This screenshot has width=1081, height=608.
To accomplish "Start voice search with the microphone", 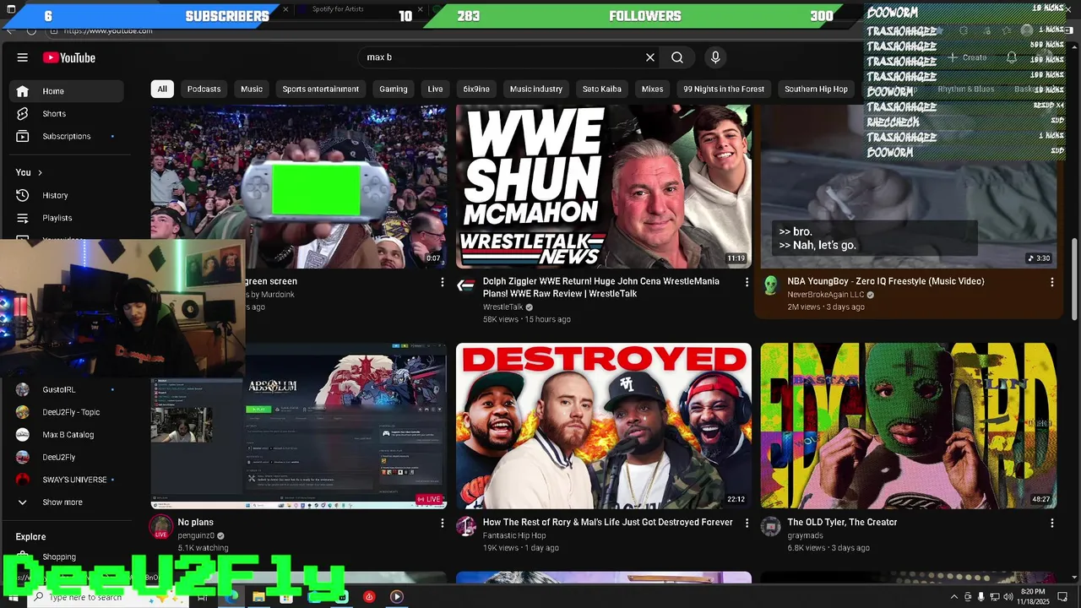I will click(715, 57).
